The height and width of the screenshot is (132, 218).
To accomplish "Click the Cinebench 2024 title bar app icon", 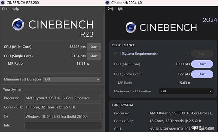I will [108, 3].
